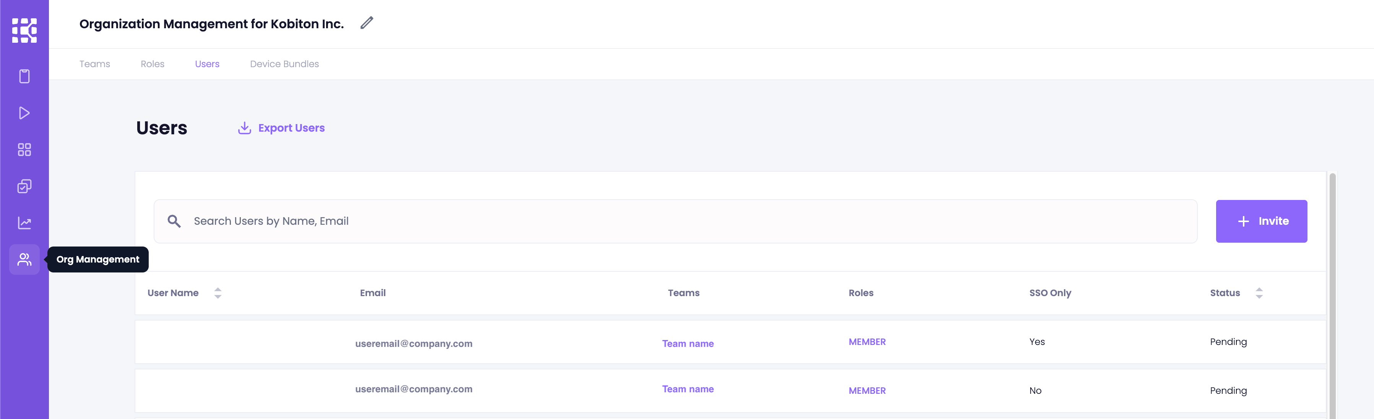Click MEMBER role in SSO No row

pyautogui.click(x=867, y=391)
